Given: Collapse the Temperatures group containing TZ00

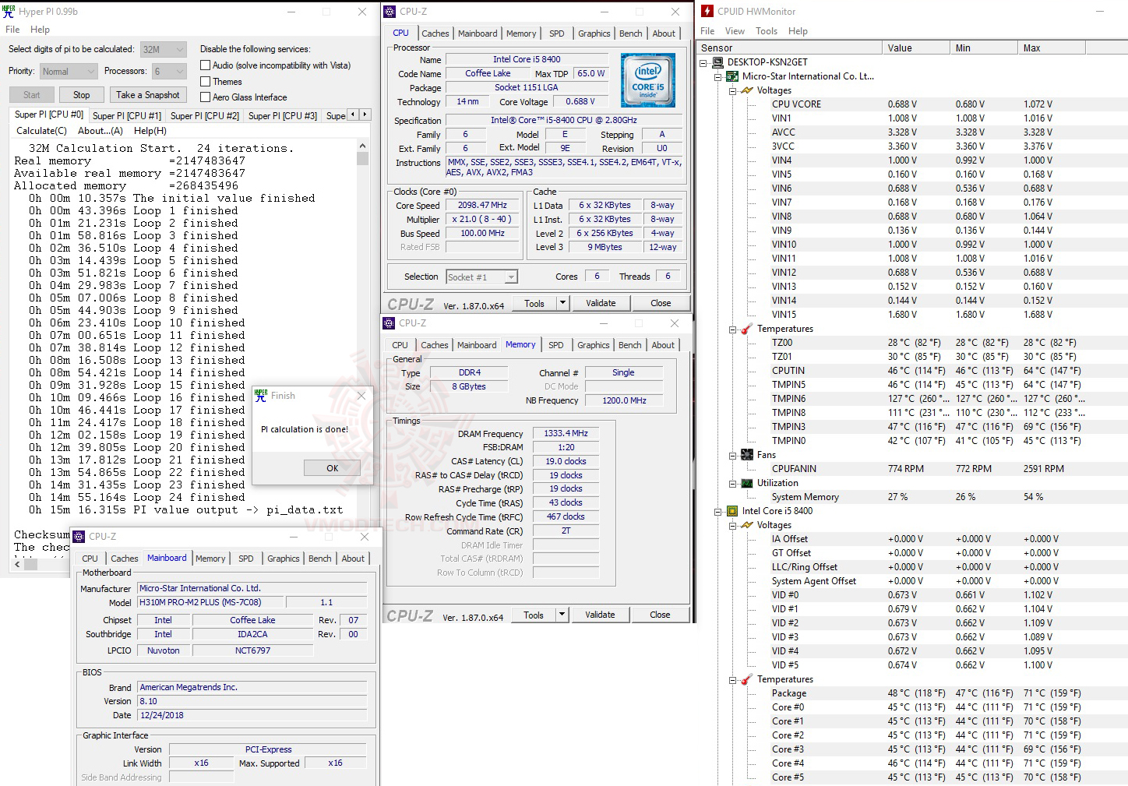Looking at the screenshot, I should 732,329.
